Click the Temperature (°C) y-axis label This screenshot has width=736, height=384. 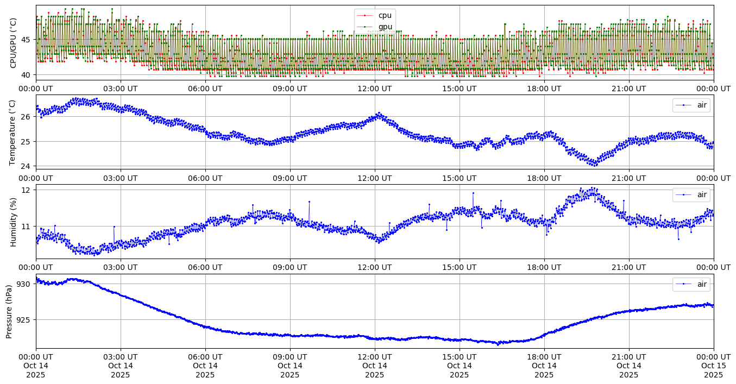(x=14, y=132)
